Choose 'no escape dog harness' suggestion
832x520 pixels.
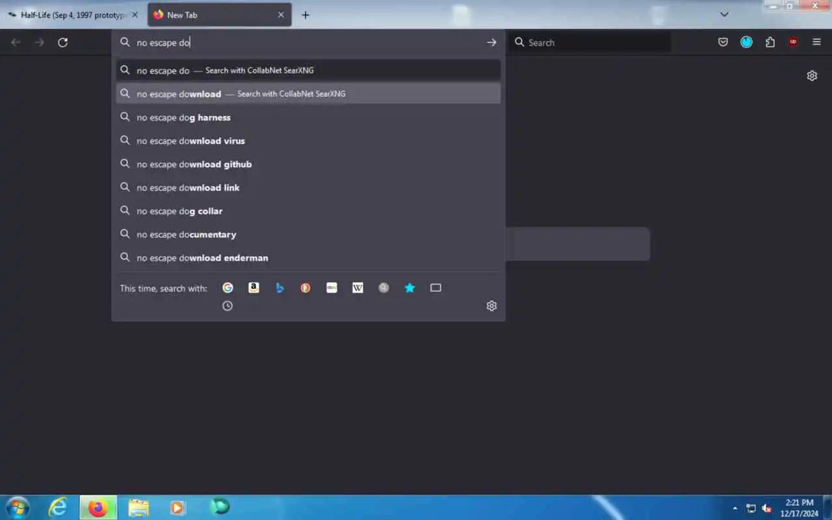[309, 117]
